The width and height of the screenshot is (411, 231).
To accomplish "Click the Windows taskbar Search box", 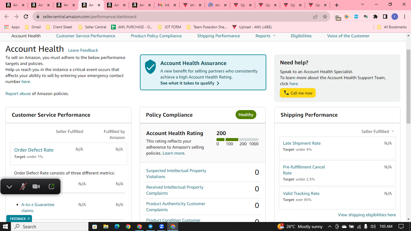I will point(50,226).
